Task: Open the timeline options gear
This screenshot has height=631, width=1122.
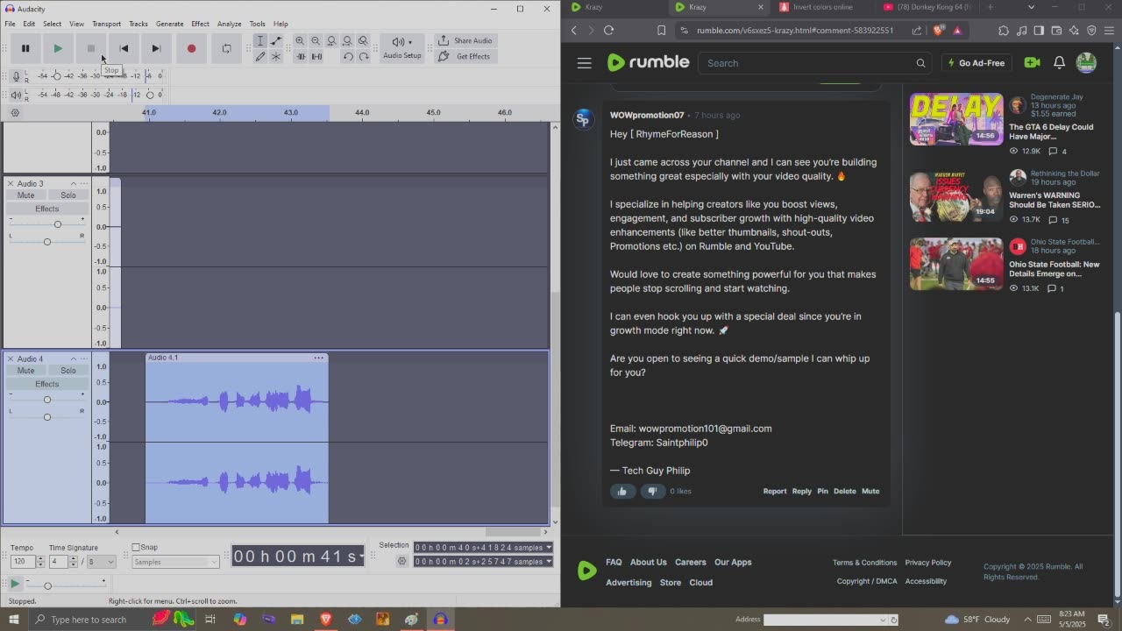Action: pyautogui.click(x=15, y=113)
